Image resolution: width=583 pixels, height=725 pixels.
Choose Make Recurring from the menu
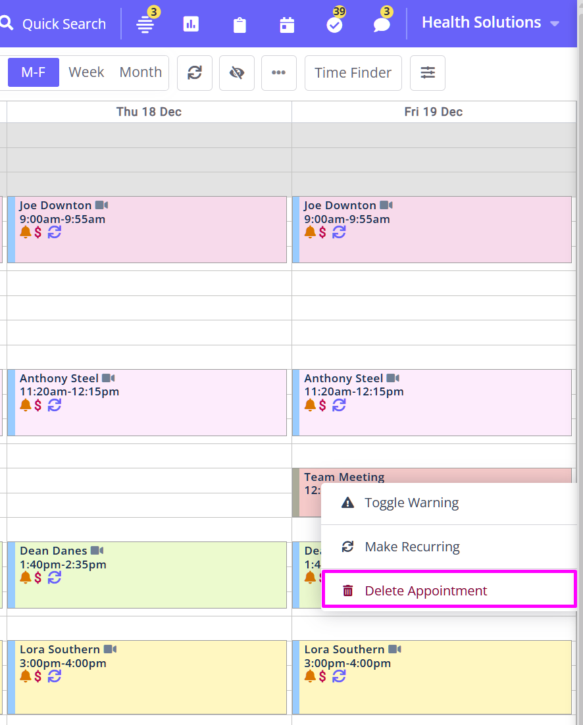click(412, 547)
